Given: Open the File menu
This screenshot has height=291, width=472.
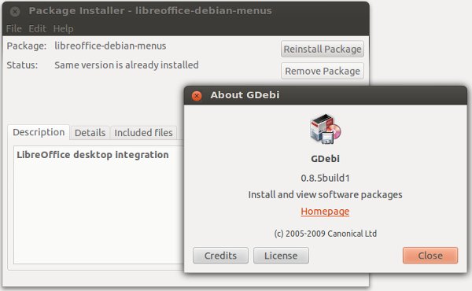Looking at the screenshot, I should [x=13, y=28].
